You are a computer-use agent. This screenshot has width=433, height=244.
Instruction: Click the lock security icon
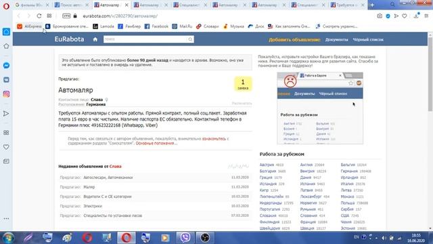(x=75, y=16)
